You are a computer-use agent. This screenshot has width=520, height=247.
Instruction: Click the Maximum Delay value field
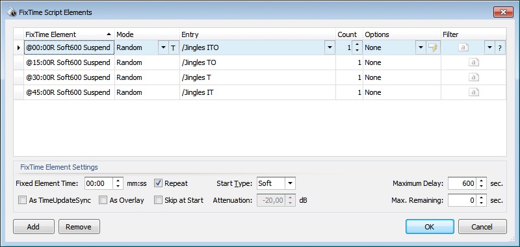coord(462,183)
